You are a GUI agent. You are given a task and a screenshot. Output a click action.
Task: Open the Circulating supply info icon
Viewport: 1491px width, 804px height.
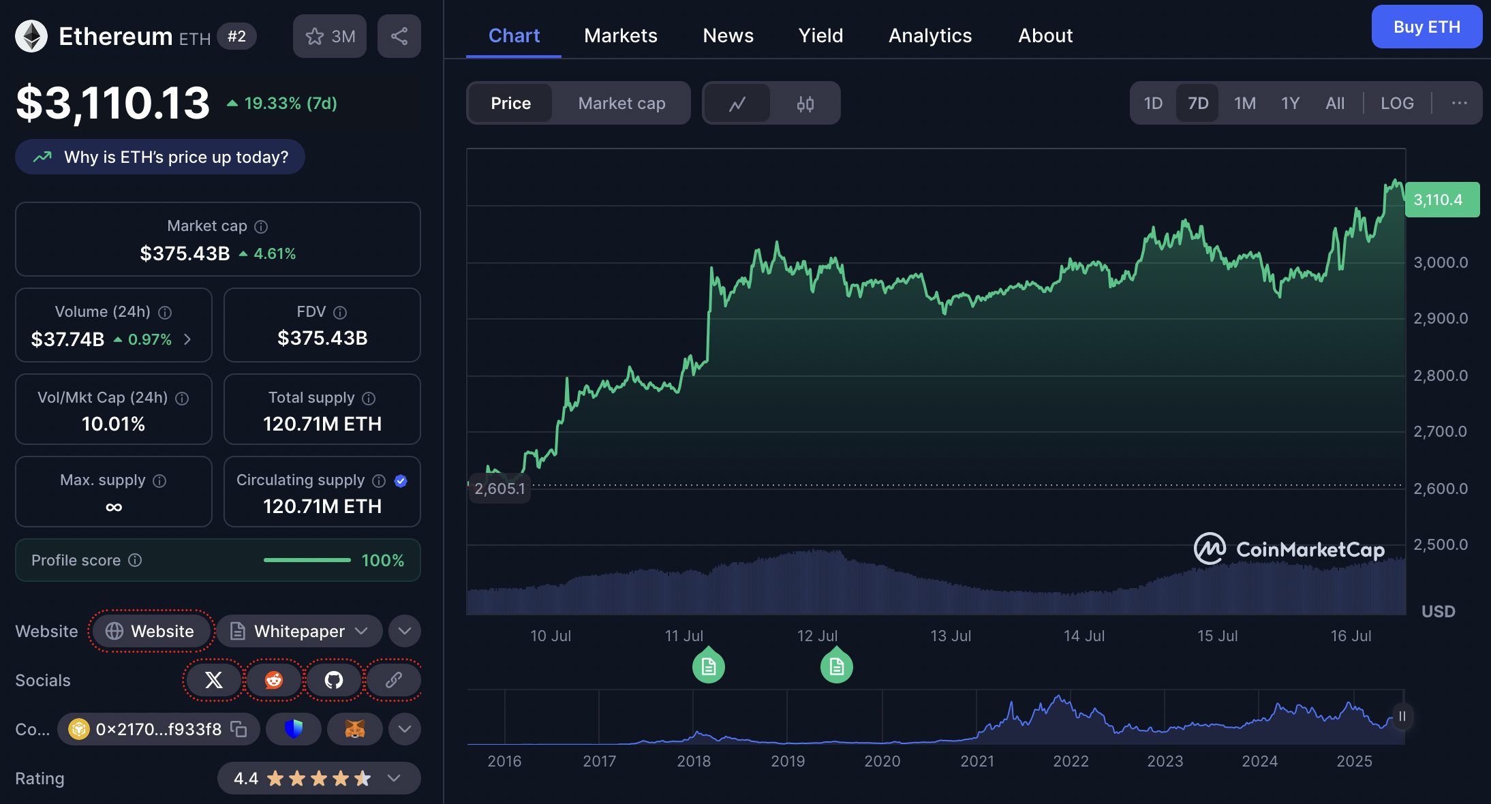pyautogui.click(x=379, y=481)
